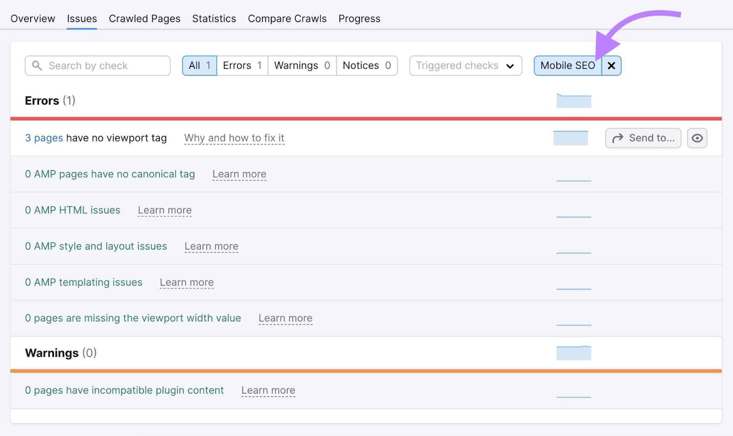Open the Triggered checks dropdown
This screenshot has height=436, width=733.
click(x=465, y=65)
